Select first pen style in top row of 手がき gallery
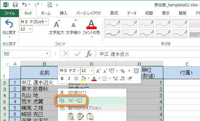200x121 pixels. [113, 24]
